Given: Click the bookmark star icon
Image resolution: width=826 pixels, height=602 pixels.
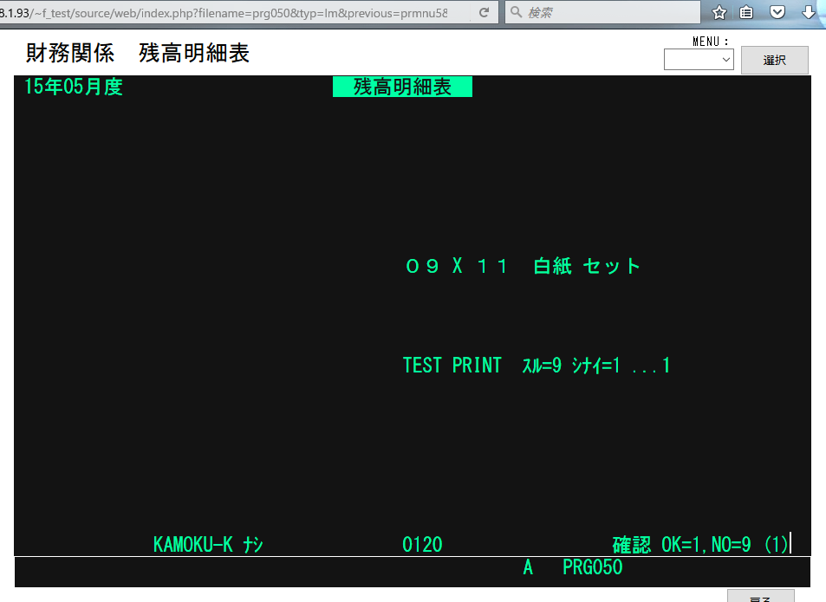Looking at the screenshot, I should pos(719,13).
